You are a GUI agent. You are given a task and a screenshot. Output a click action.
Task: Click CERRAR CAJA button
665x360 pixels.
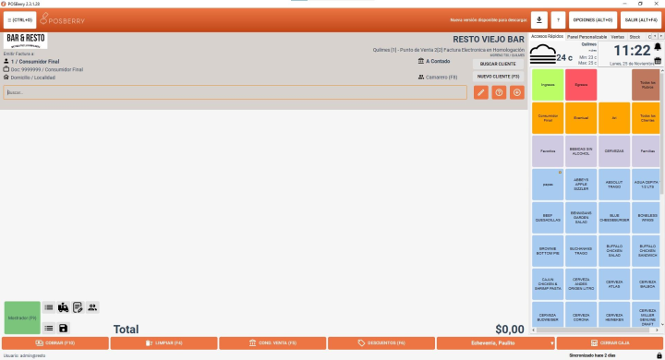(x=610, y=343)
